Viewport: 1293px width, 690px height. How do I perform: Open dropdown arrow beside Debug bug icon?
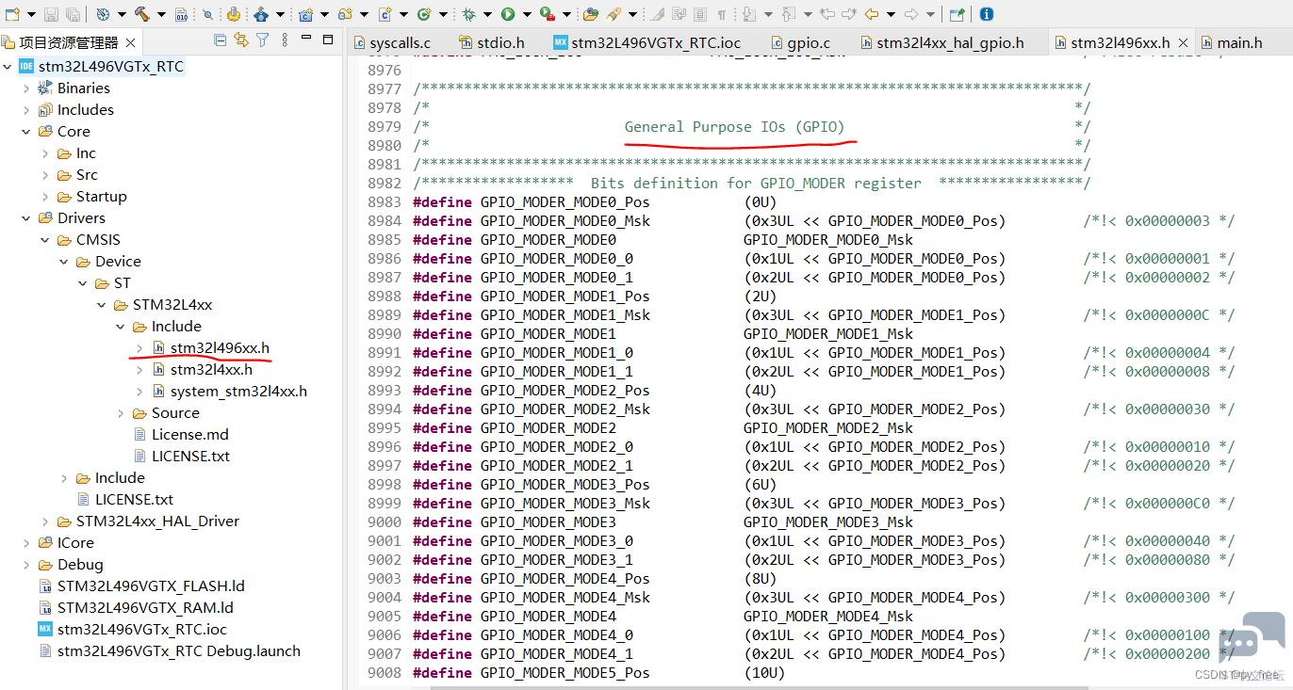pos(486,15)
